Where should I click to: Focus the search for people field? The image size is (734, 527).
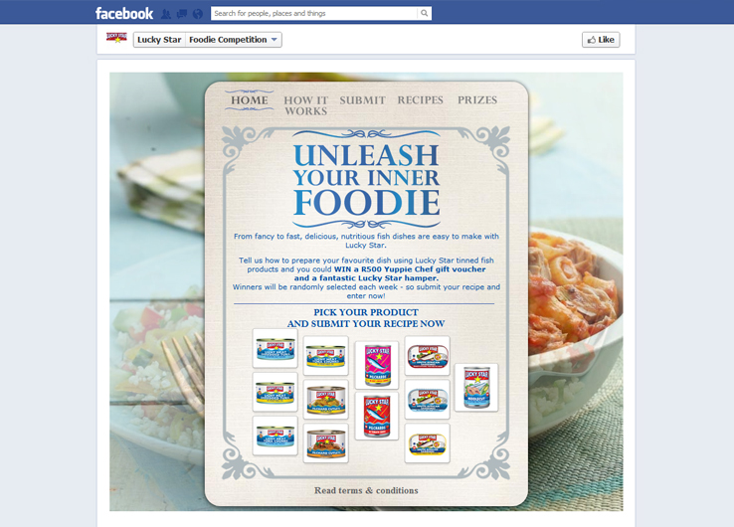pos(314,13)
